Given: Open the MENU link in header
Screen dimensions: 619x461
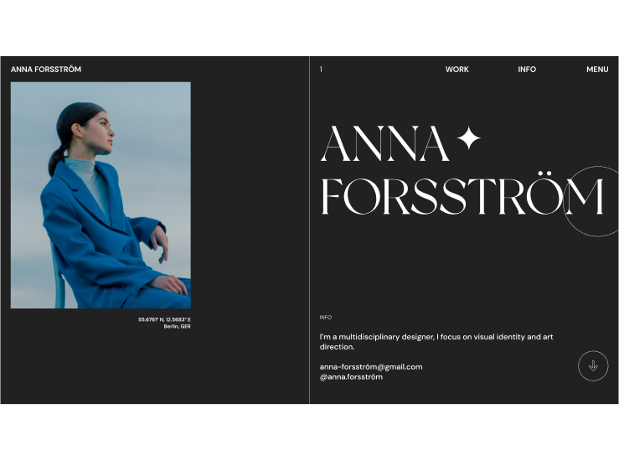Looking at the screenshot, I should (x=597, y=69).
